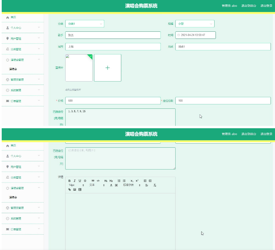The width and height of the screenshot is (275, 250).
Task: Click the 已选座位 textarea with 1,3,5,7,9,35
Action: [120, 117]
